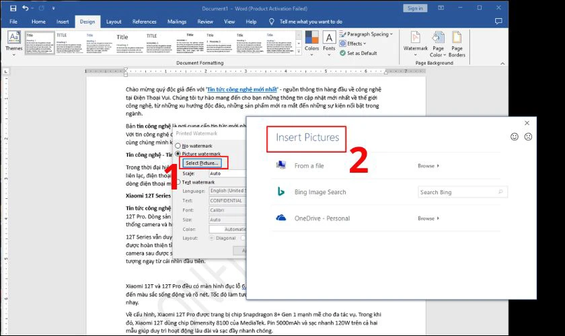Viewport: 565px width, 336px height.
Task: Click the CONFIDENTIAL text field
Action: point(227,200)
